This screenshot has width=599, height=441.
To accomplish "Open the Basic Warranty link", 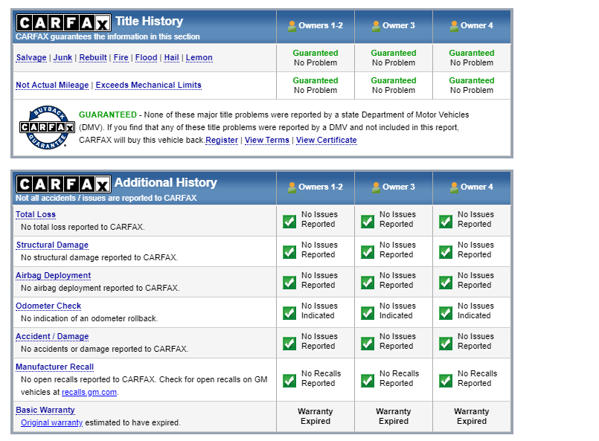I will [x=45, y=411].
